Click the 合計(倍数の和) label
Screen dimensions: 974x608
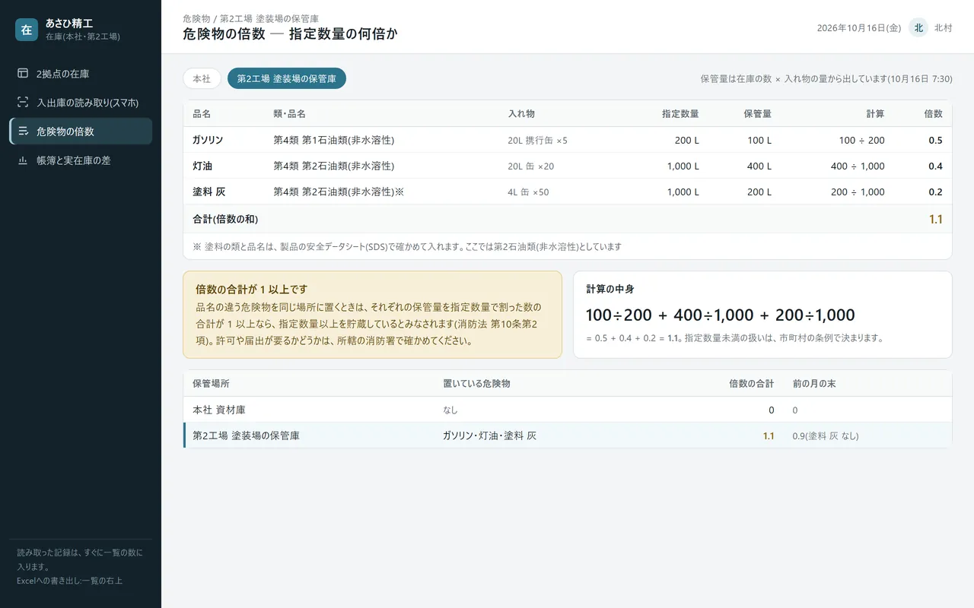pos(225,219)
